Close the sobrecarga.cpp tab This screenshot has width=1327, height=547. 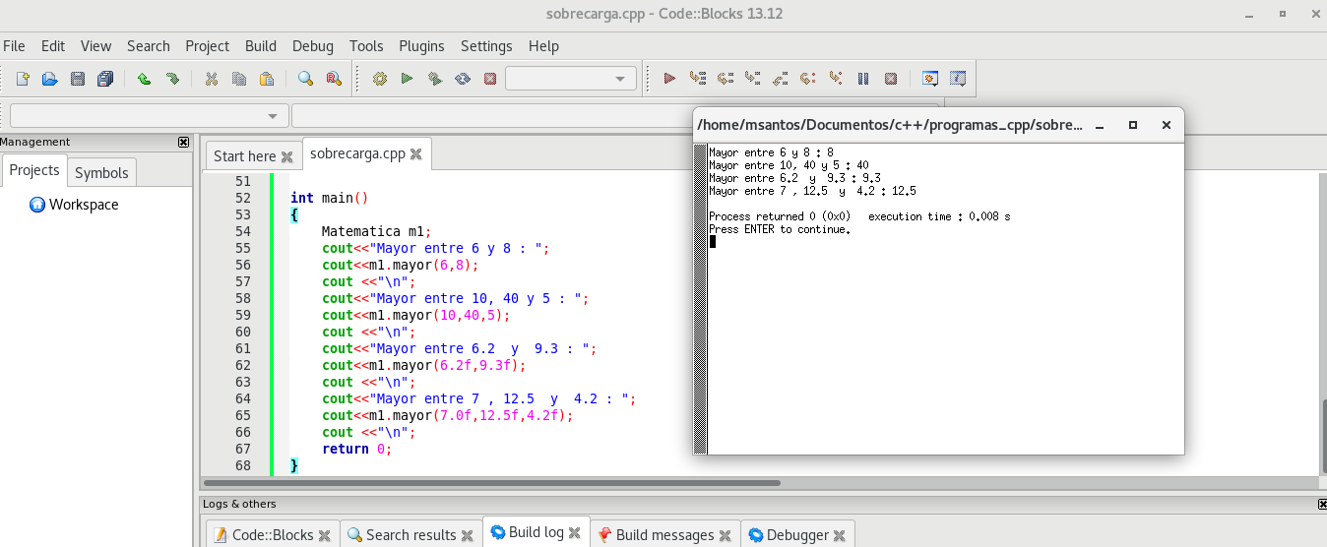coord(416,154)
